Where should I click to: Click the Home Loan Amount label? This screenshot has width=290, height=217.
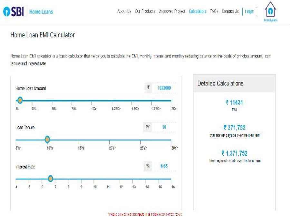click(31, 88)
